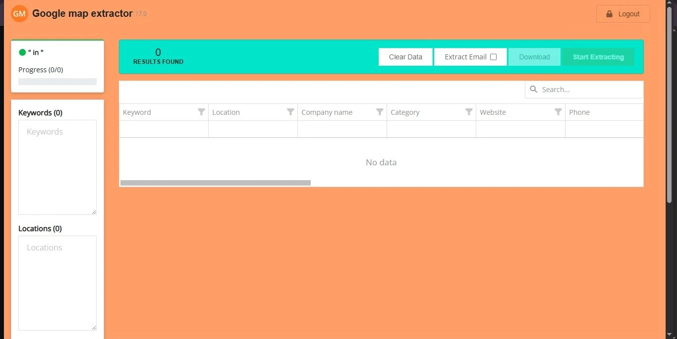Screen dimensions: 677x339
Task: Click the extraction progress bar
Action: coord(57,82)
